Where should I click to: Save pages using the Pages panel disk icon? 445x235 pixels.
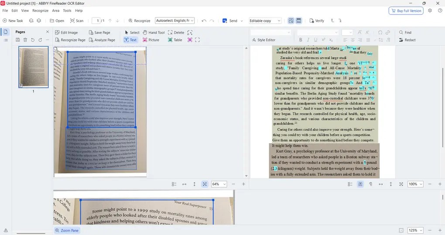point(17,40)
